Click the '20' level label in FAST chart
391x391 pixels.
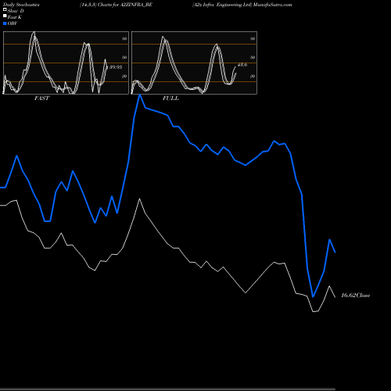click(x=124, y=76)
